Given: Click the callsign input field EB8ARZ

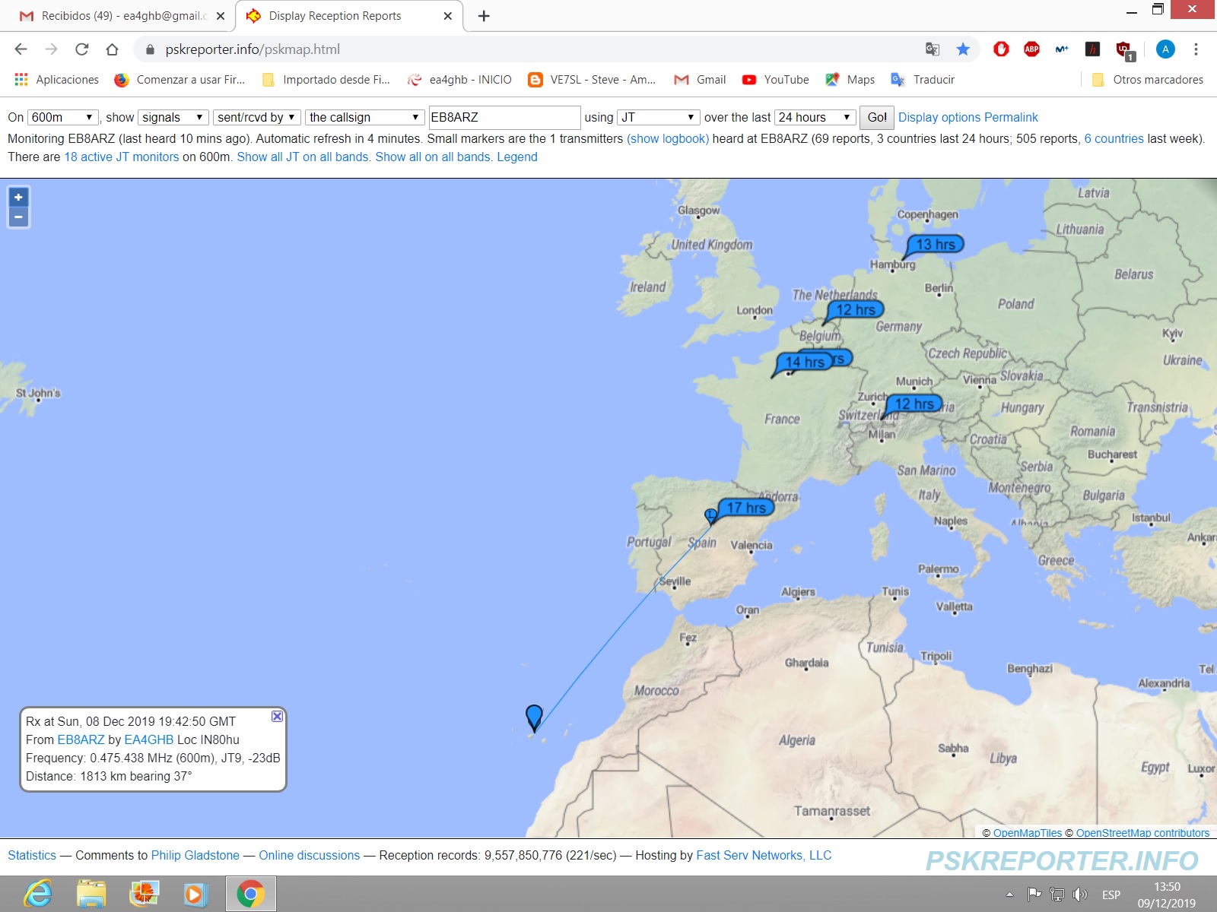Looking at the screenshot, I should [504, 117].
